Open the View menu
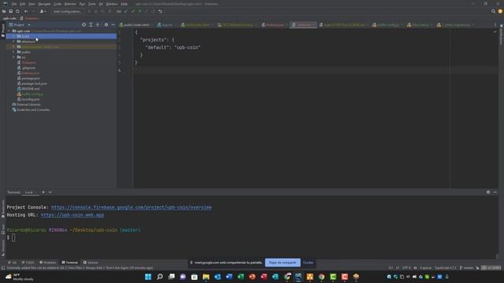Screen dimensions: 504x283 coord(31,4)
